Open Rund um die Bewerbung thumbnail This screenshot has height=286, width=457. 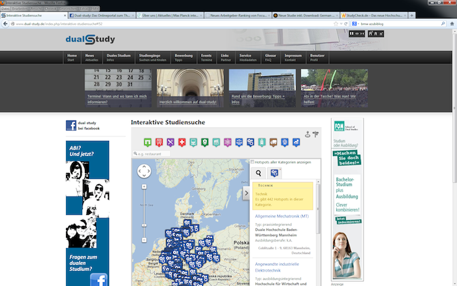[x=262, y=88]
